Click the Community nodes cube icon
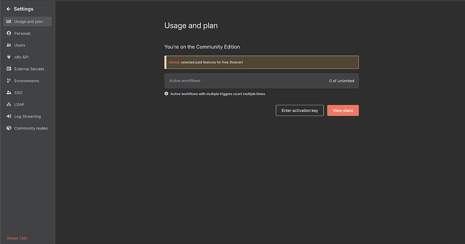This screenshot has width=465, height=244. tap(9, 128)
